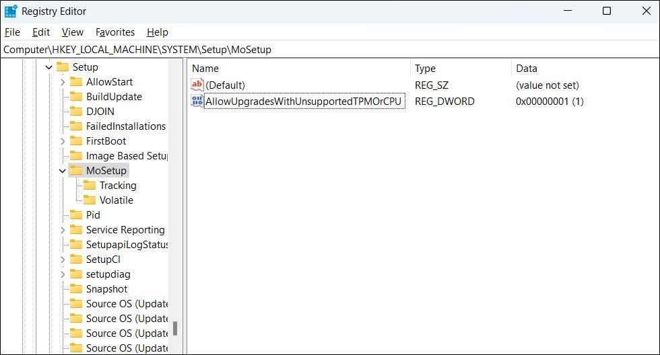Click the FailedInstallations folder icon

tap(75, 126)
